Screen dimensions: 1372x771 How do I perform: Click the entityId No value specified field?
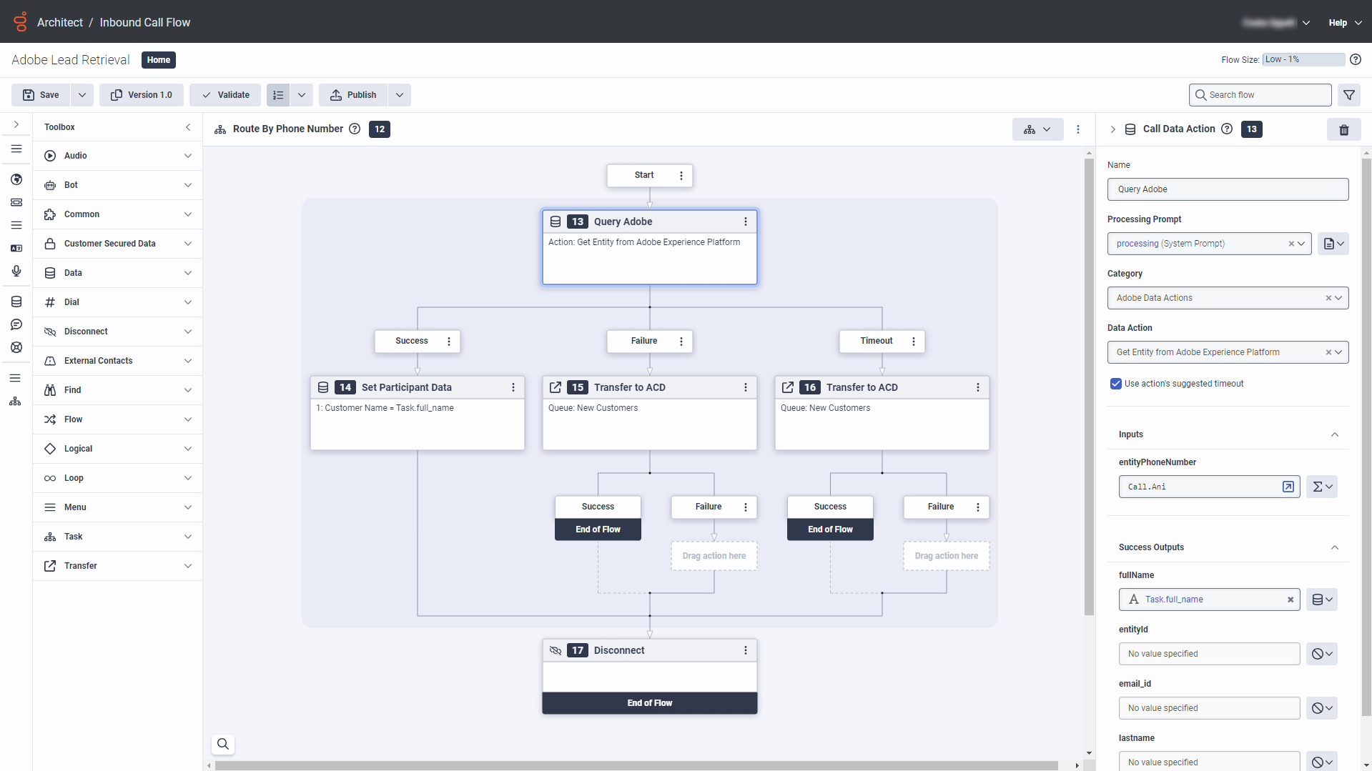pos(1209,654)
